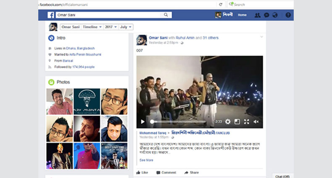Go to Home in top bar
The height and width of the screenshot is (178, 332).
click(x=242, y=15)
